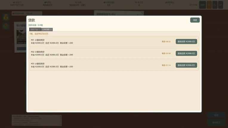Click the 剩余 08:32 remaining time
Viewport: 228px width, 128px height.
point(166,41)
